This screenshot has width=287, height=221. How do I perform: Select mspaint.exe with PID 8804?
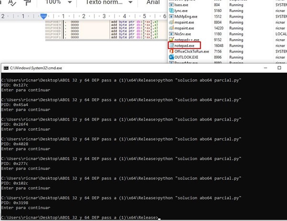(x=227, y=22)
